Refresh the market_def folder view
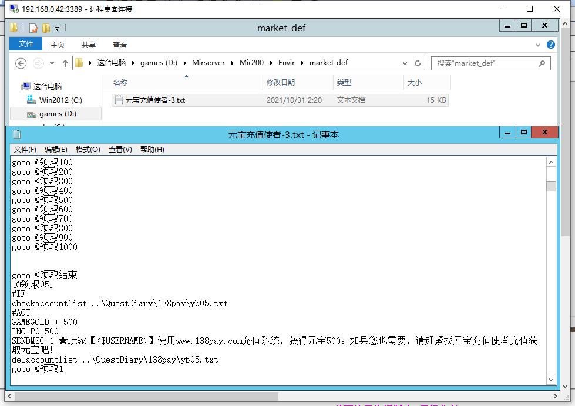575x406 pixels. pos(418,63)
